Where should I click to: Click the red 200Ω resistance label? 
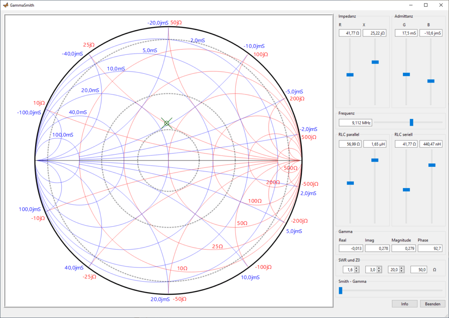273,182
